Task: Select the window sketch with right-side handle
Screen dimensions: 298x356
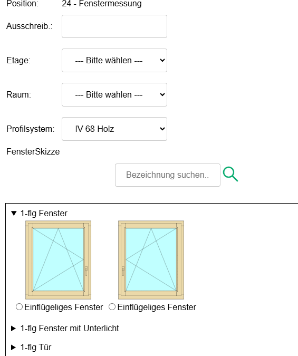Action: (x=59, y=260)
